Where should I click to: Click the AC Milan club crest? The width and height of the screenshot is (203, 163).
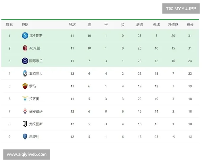tap(25, 48)
